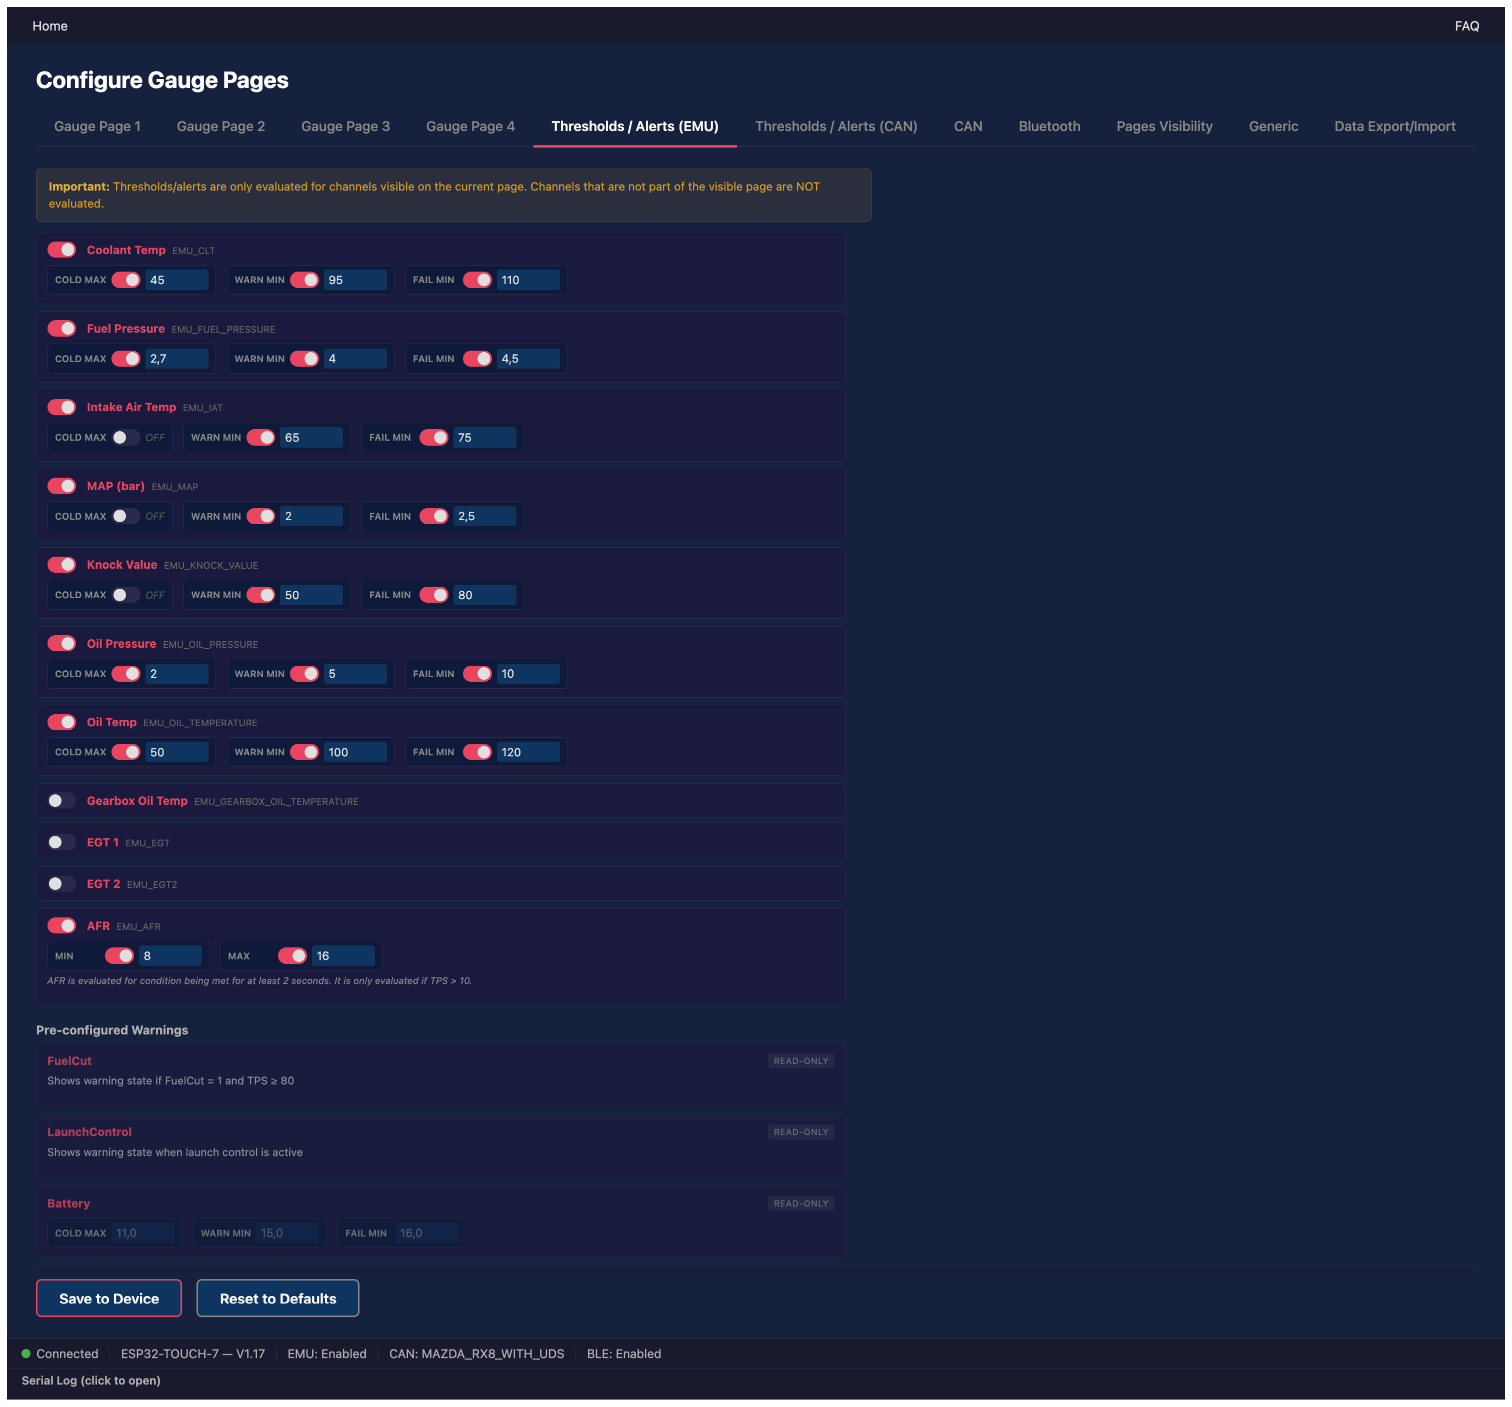The width and height of the screenshot is (1512, 1407).
Task: Enable the Gearbox Oil Temp switch
Action: tap(61, 800)
